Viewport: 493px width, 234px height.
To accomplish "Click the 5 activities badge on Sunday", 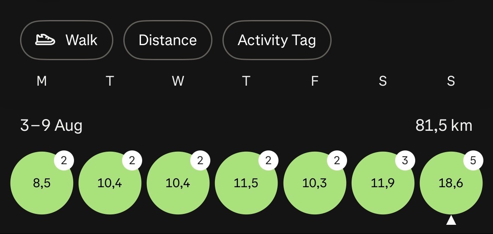I will [x=473, y=160].
